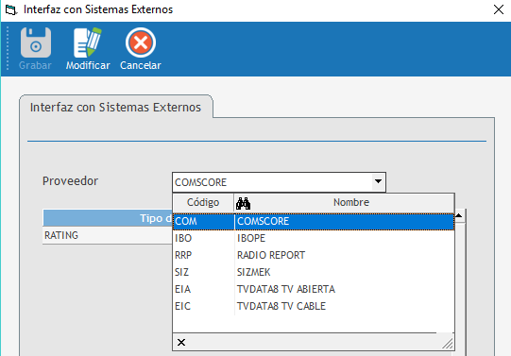
Task: Click the Proveedor label
Action: (71, 181)
